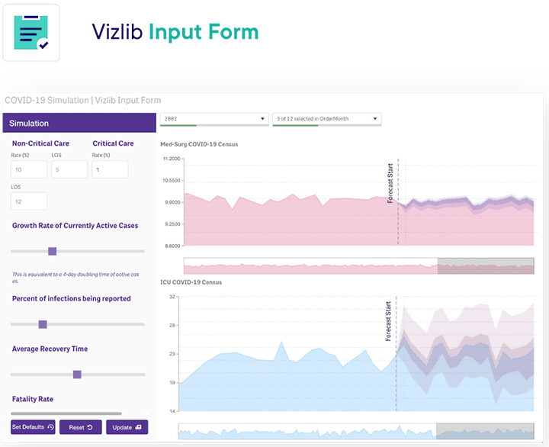549x447 pixels.
Task: Click the Set Defaults button
Action: point(33,427)
